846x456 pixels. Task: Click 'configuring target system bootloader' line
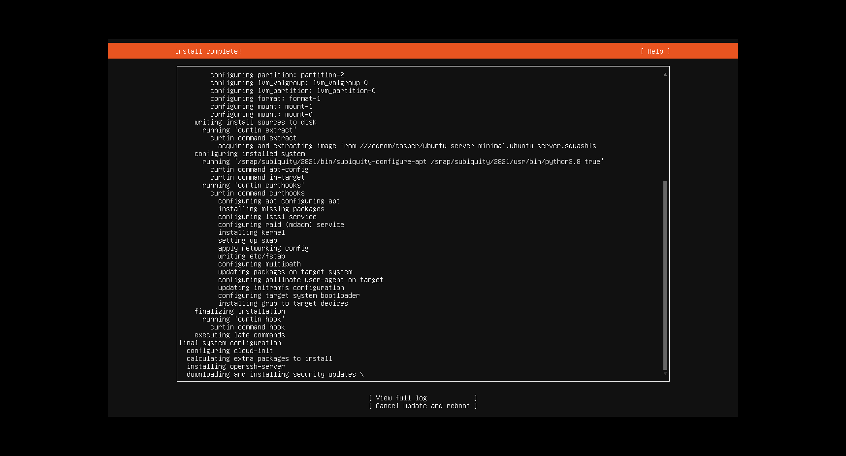tap(289, 295)
